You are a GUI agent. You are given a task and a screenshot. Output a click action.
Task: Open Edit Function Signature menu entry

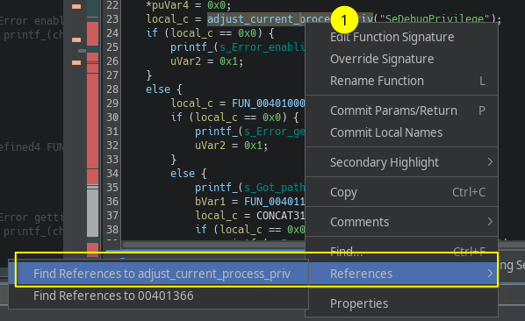point(401,37)
